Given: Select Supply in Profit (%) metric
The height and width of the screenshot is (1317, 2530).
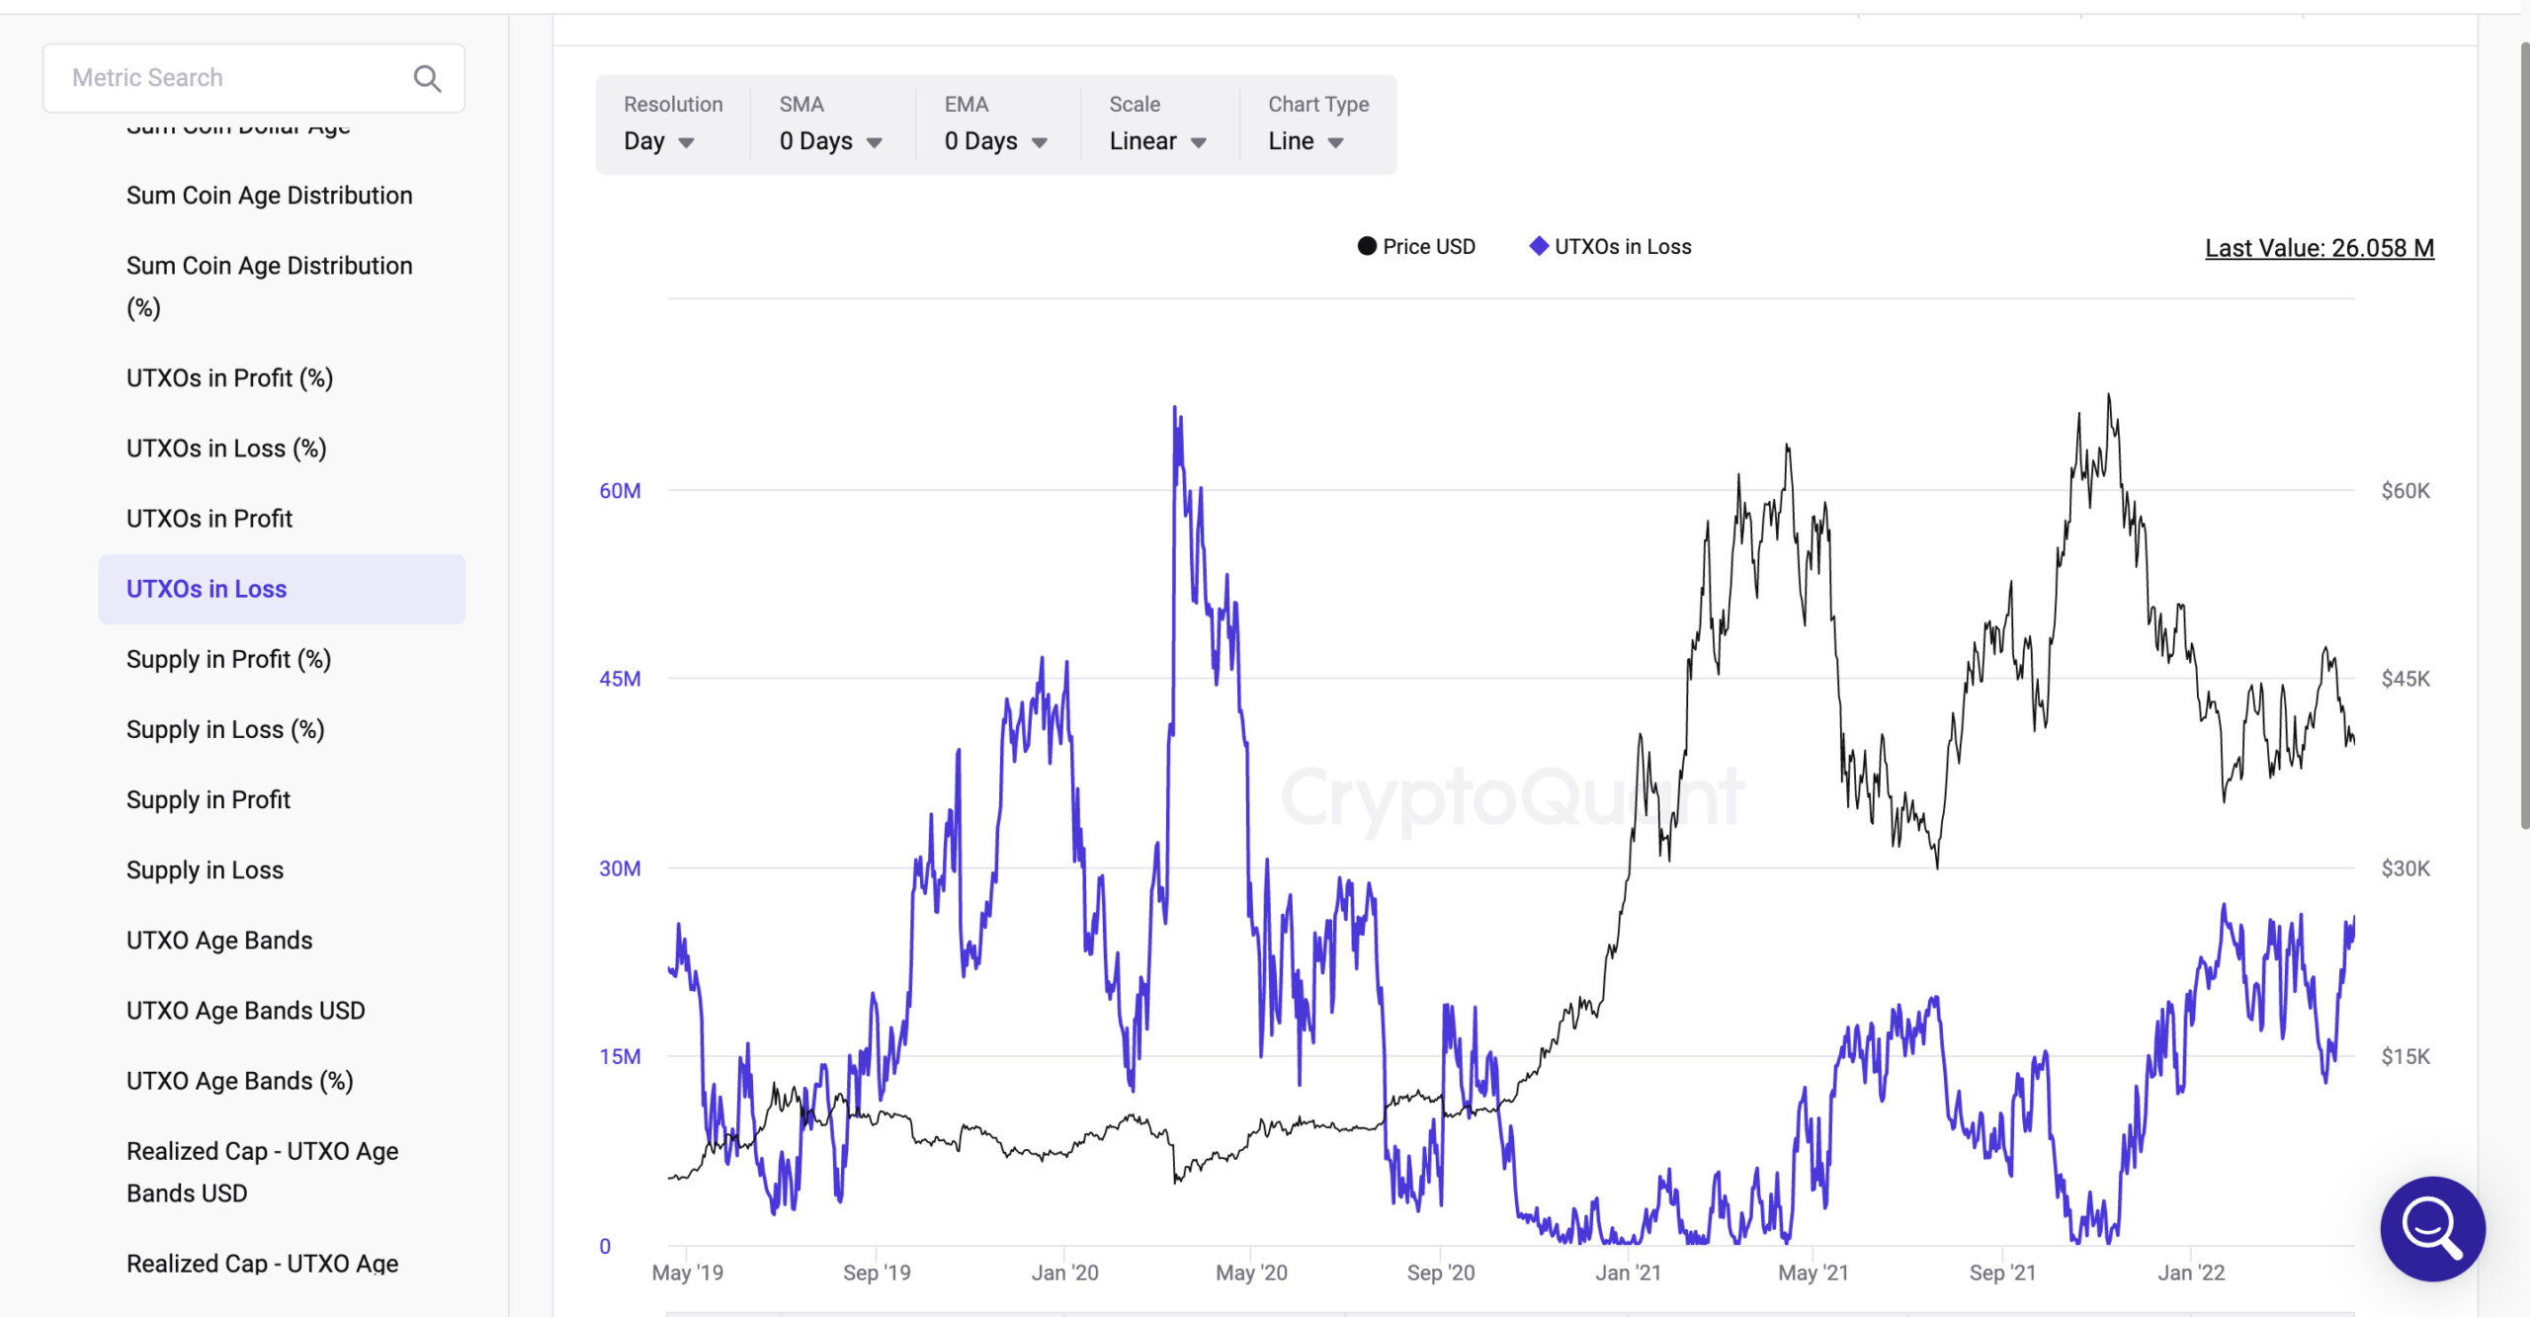Looking at the screenshot, I should click(228, 659).
